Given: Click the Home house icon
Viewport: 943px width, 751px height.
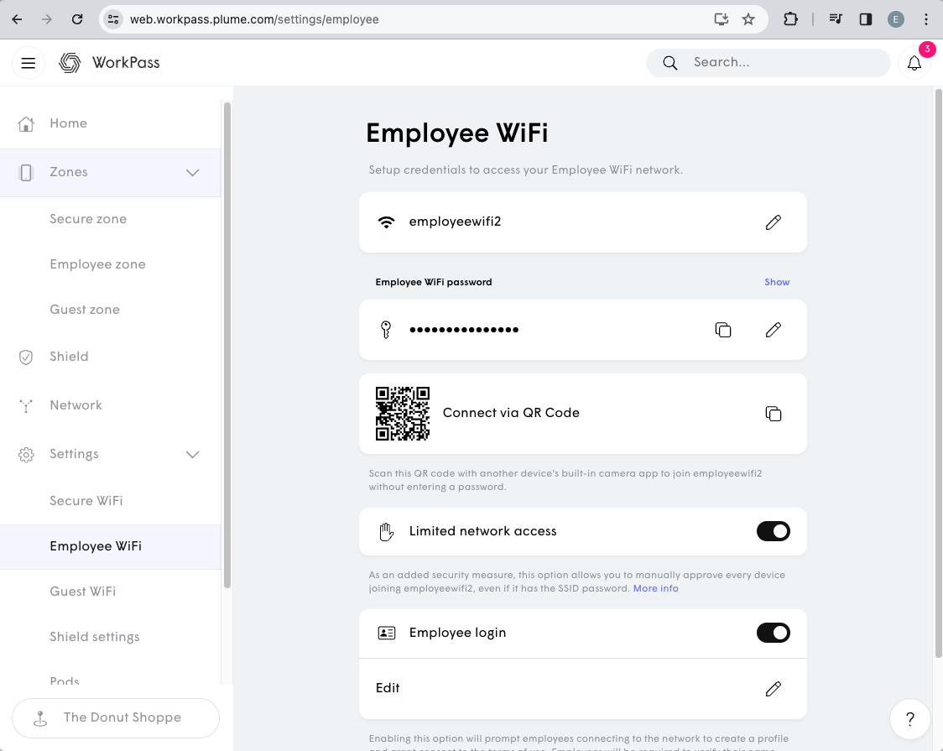Looking at the screenshot, I should [x=26, y=123].
